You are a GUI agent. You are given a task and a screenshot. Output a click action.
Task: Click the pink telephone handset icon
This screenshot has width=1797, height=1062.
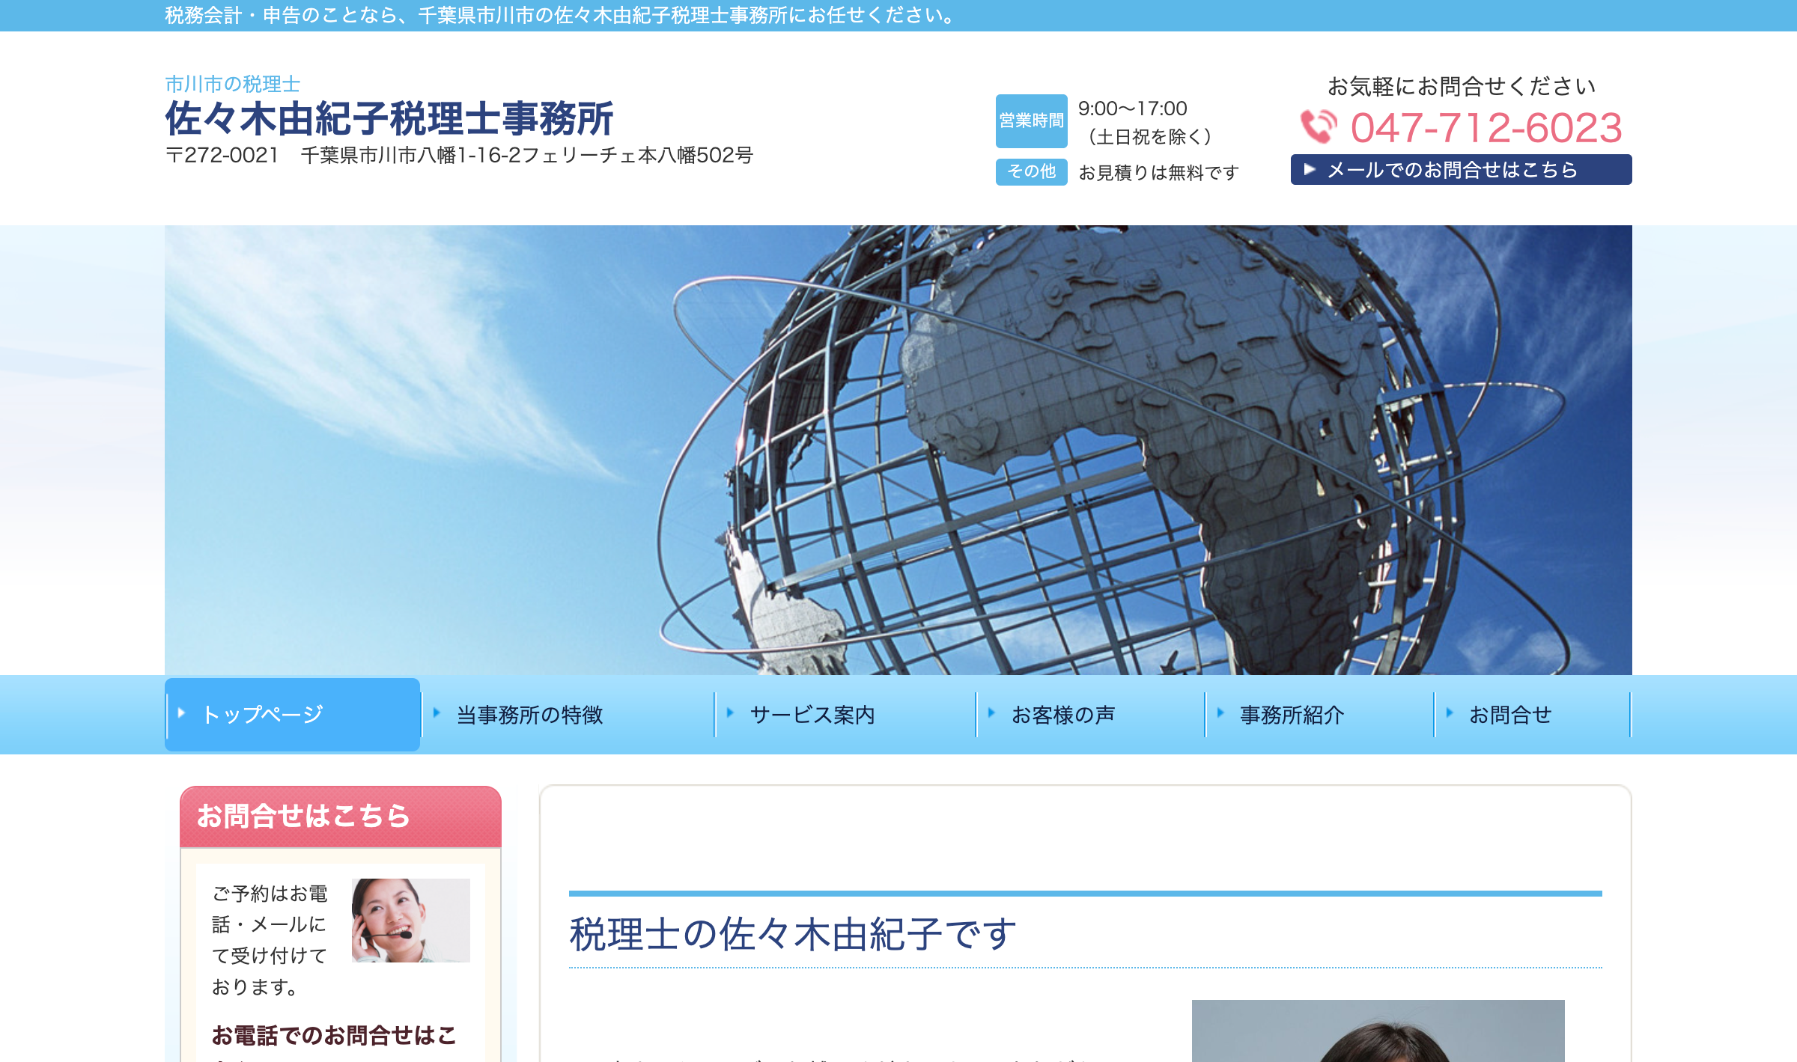(x=1318, y=126)
